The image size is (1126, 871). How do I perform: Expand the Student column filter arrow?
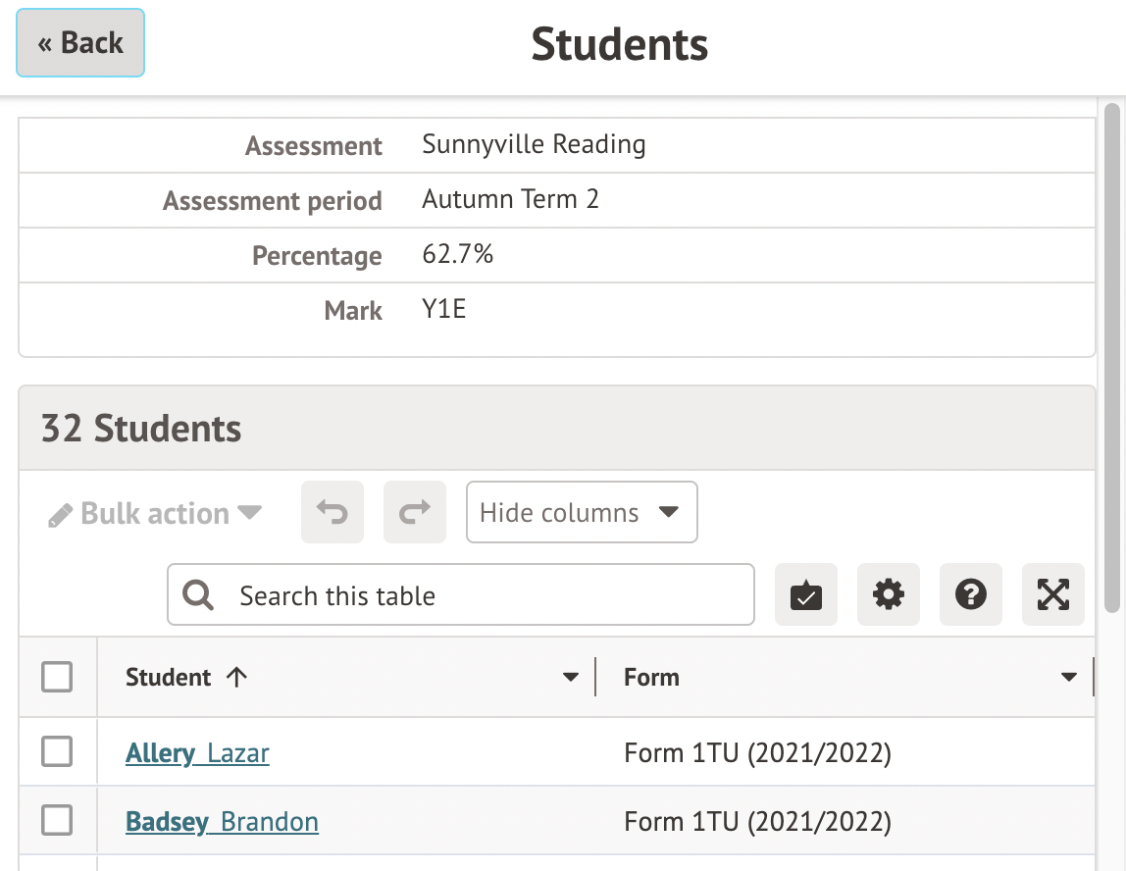[570, 678]
